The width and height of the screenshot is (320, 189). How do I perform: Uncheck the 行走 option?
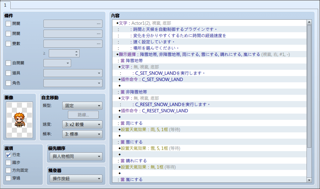[8, 155]
